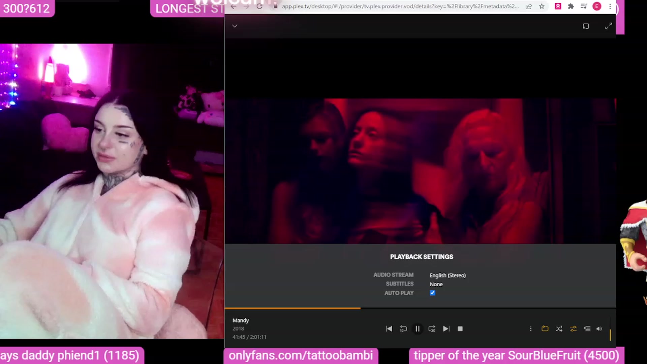647x364 pixels.
Task: Skip forward 30 seconds in Plex player
Action: click(432, 329)
